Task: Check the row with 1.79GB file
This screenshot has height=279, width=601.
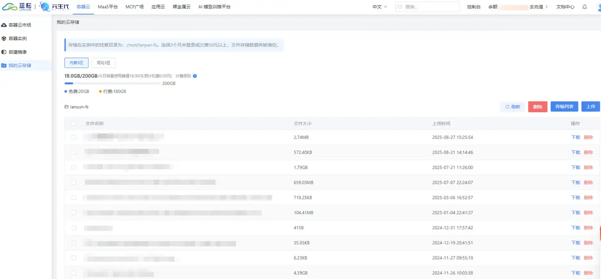Action: click(74, 167)
